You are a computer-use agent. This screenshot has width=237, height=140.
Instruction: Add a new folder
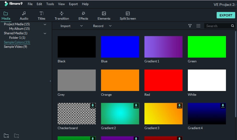(x=6, y=136)
